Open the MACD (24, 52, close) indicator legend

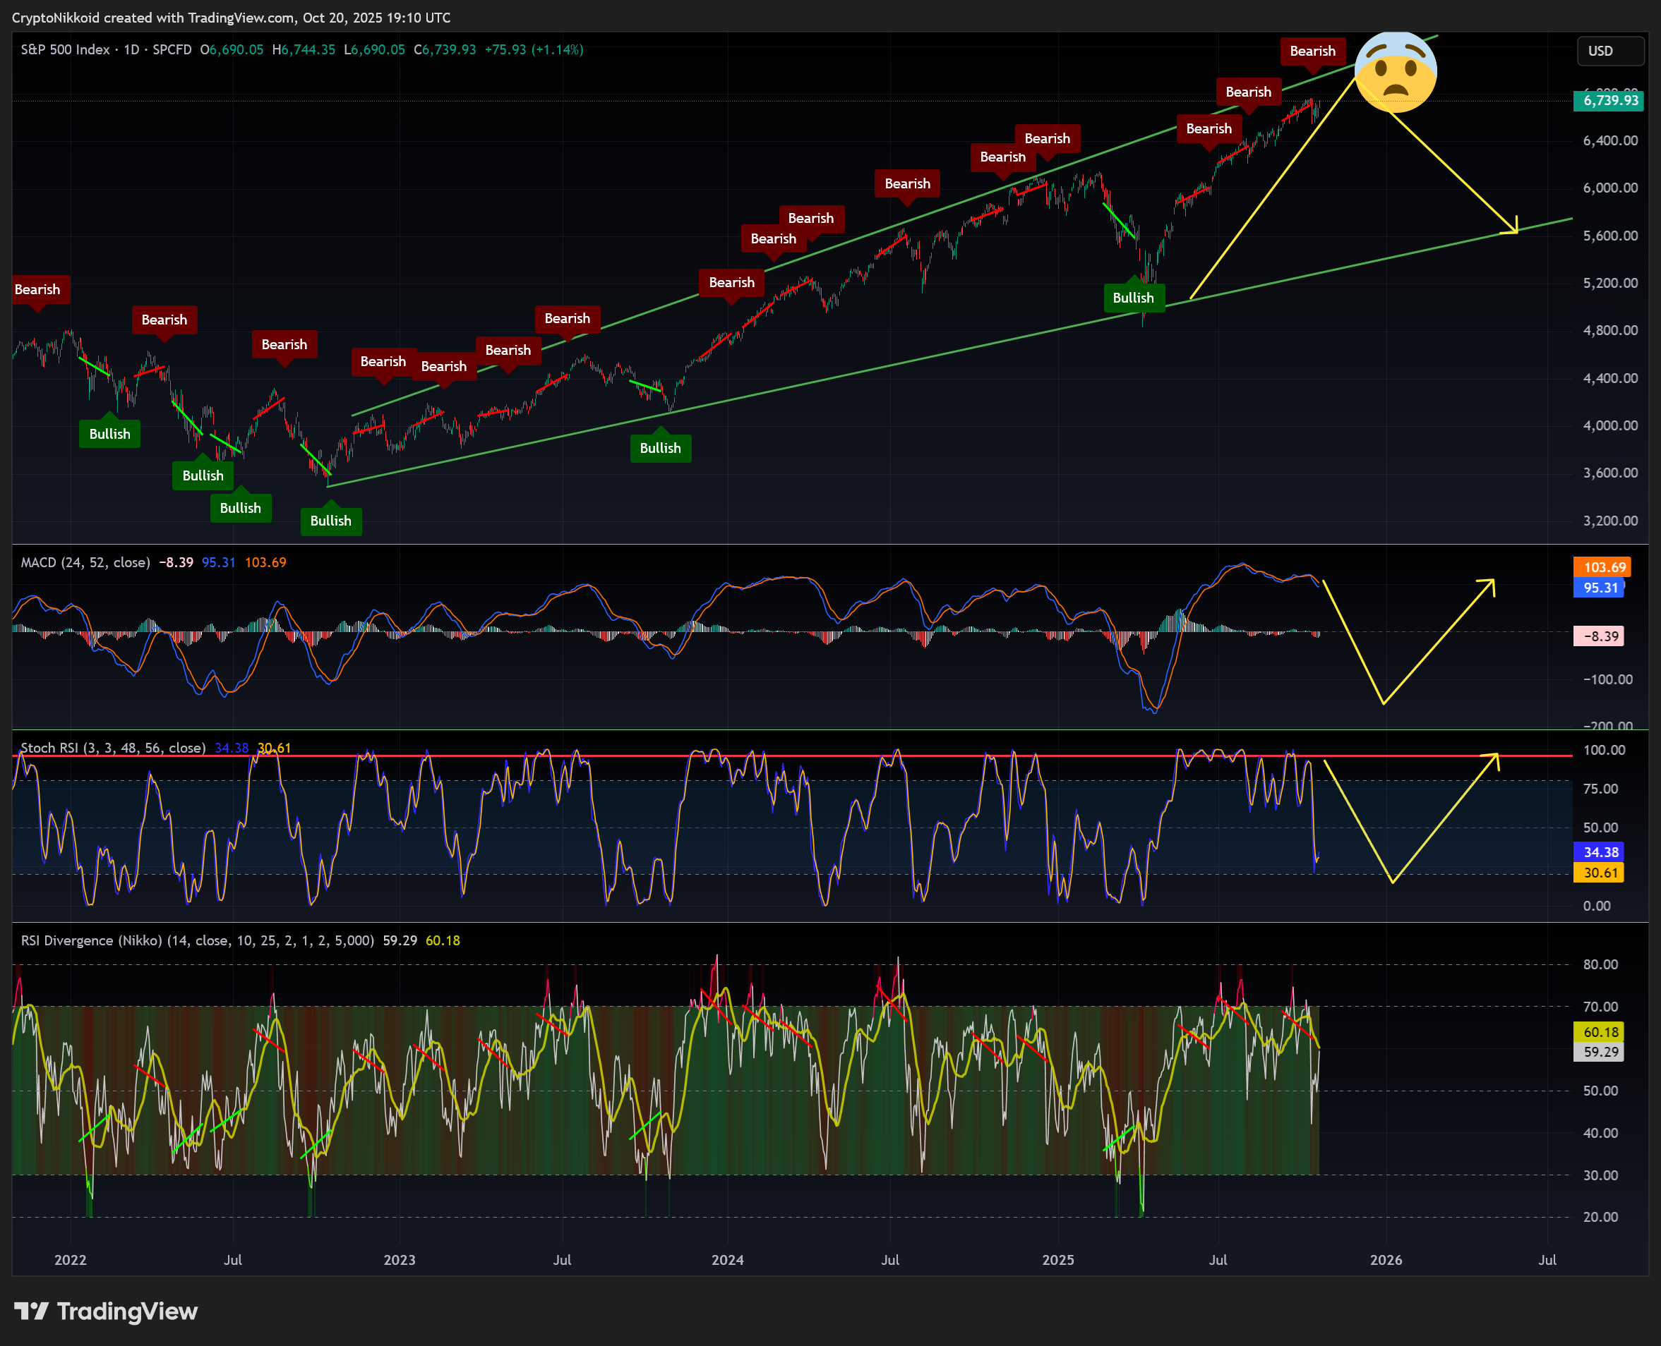click(x=85, y=562)
